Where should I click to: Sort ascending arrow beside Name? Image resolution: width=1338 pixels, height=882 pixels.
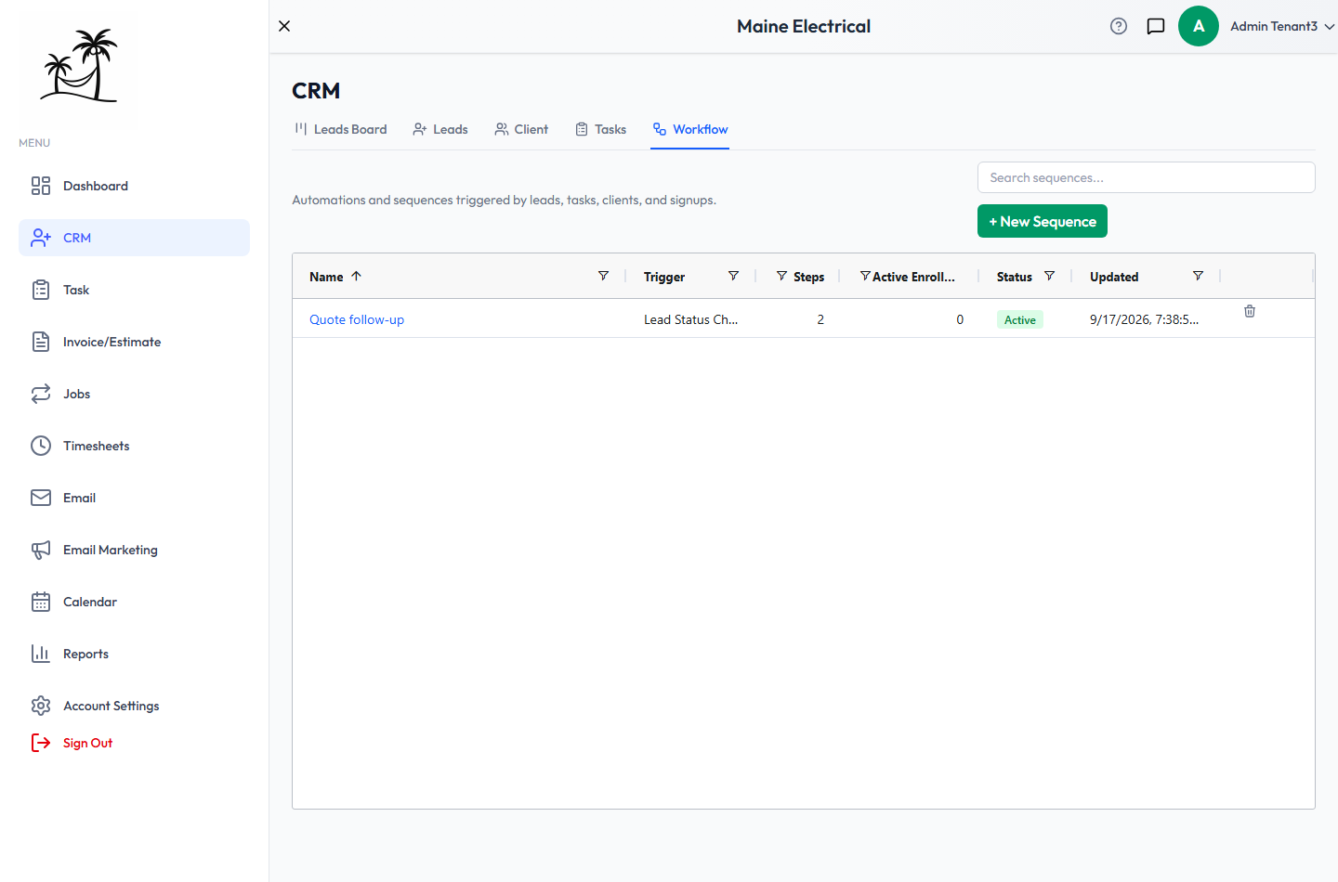click(356, 276)
